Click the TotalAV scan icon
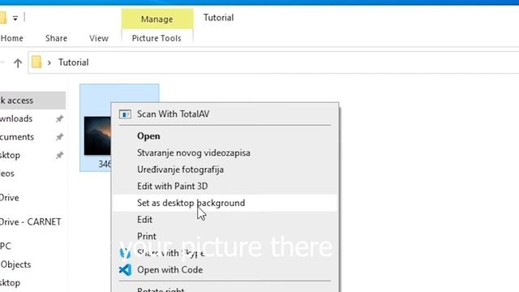 tap(125, 114)
